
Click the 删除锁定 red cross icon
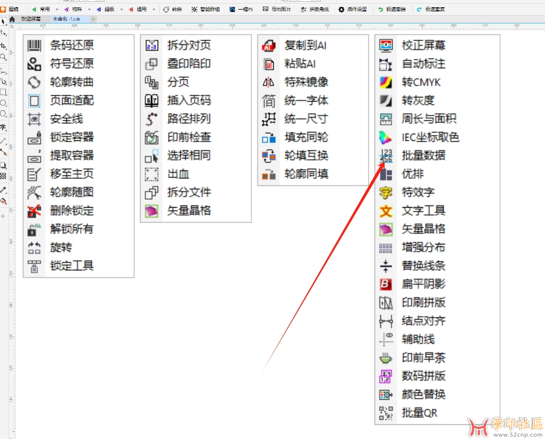point(34,211)
